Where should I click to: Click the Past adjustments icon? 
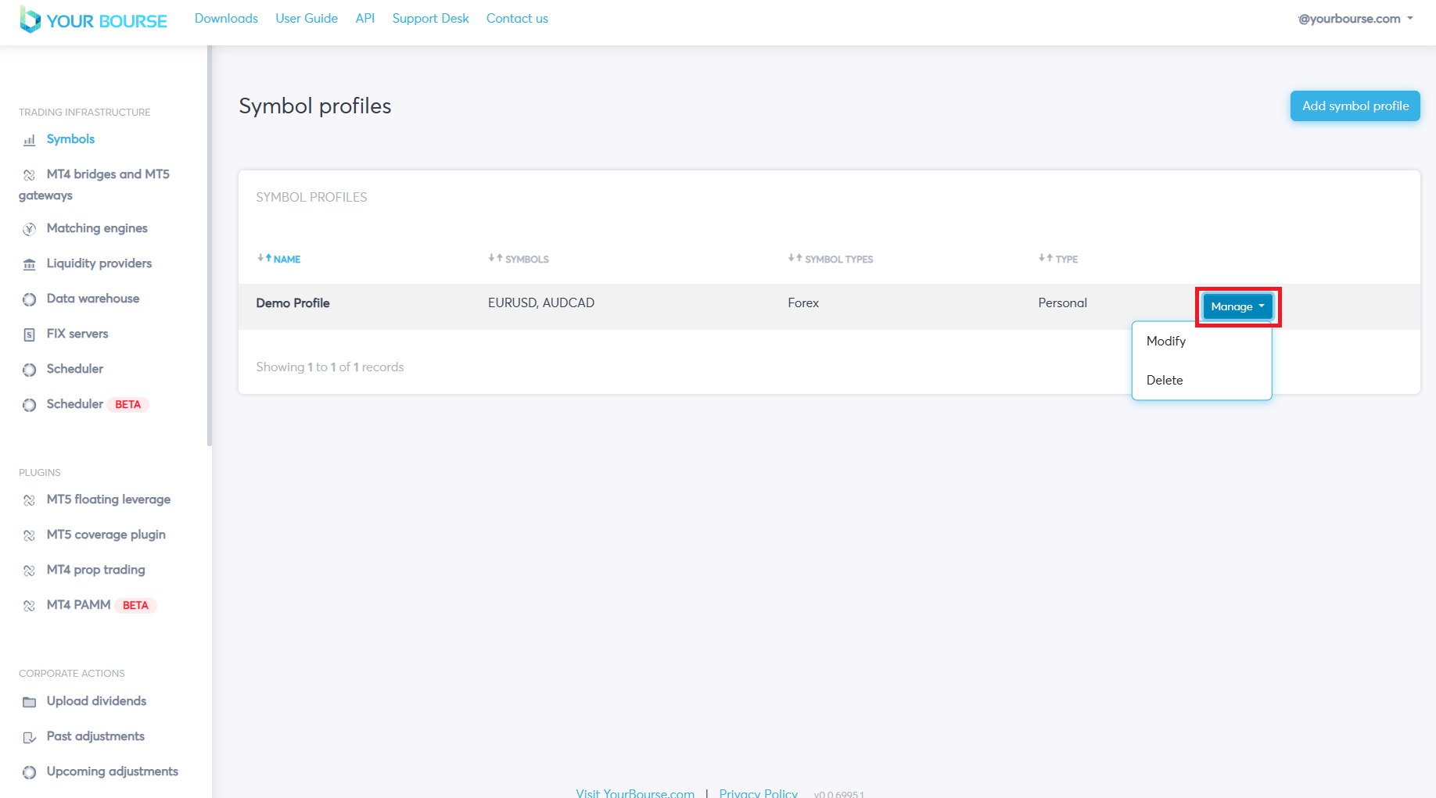point(29,737)
